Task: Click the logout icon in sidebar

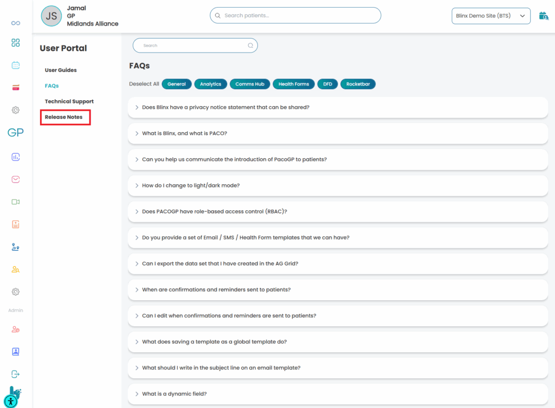Action: (16, 374)
